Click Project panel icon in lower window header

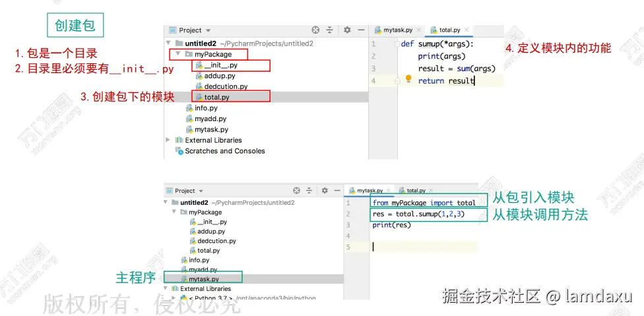pyautogui.click(x=170, y=191)
